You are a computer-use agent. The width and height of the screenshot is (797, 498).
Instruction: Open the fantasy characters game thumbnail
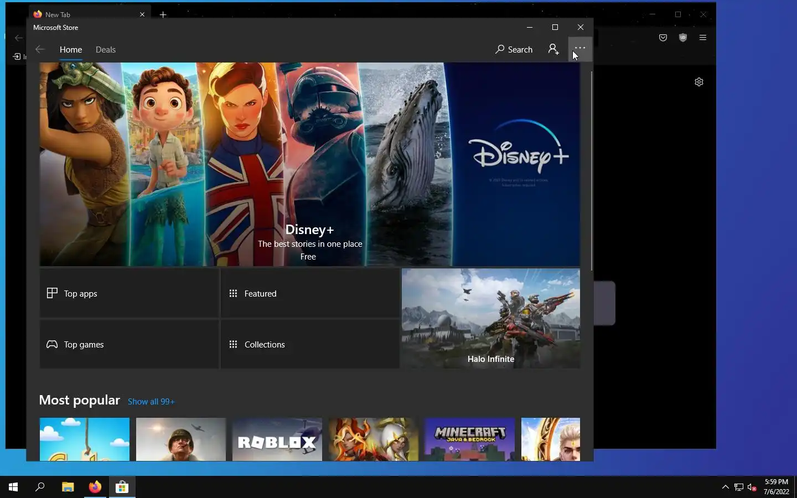[x=374, y=439]
